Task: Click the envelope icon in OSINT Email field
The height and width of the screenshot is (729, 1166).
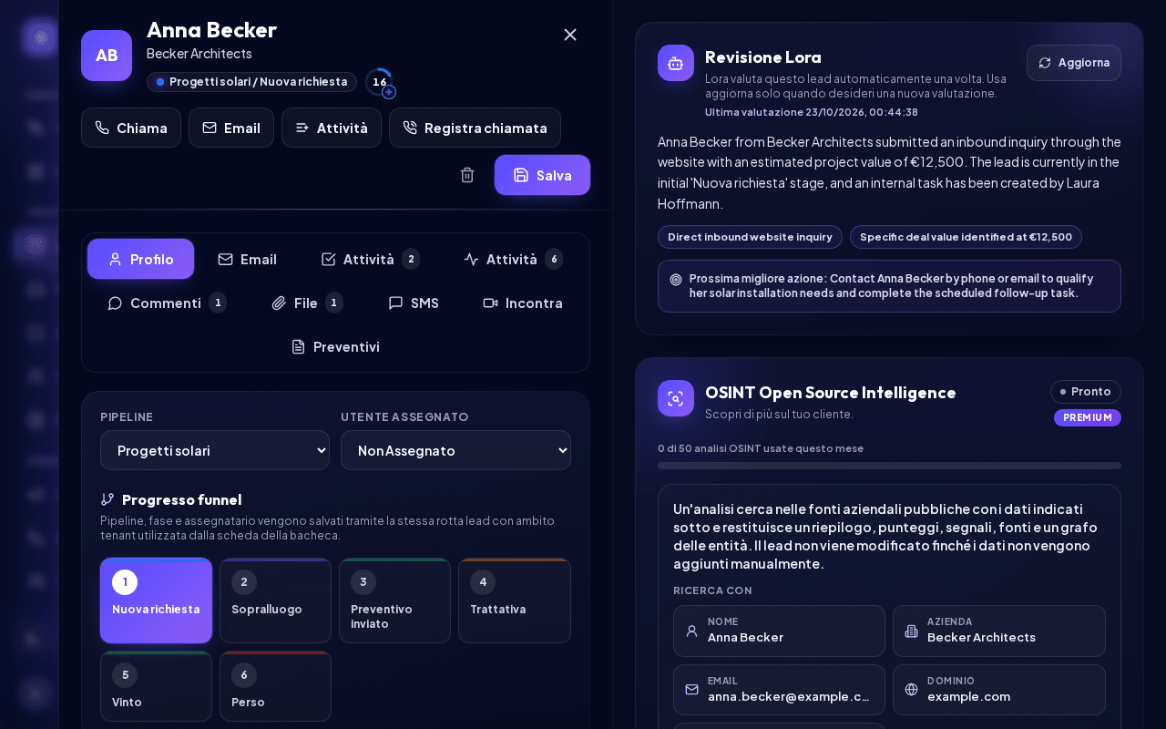Action: (692, 690)
